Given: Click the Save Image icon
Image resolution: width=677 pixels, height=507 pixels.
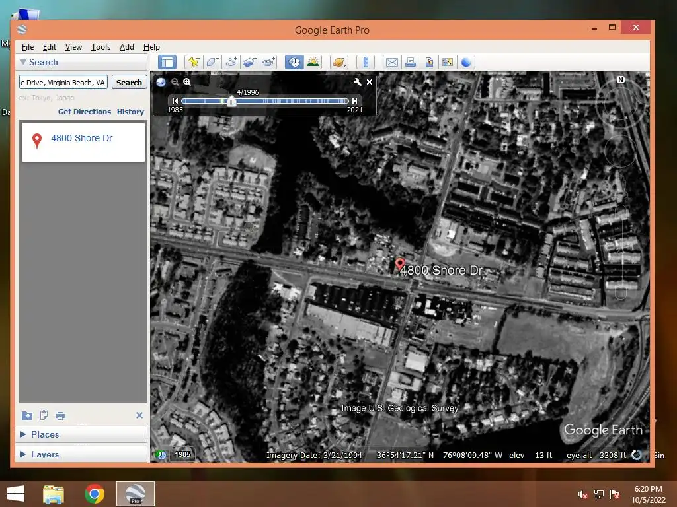Looking at the screenshot, I should click(x=429, y=62).
